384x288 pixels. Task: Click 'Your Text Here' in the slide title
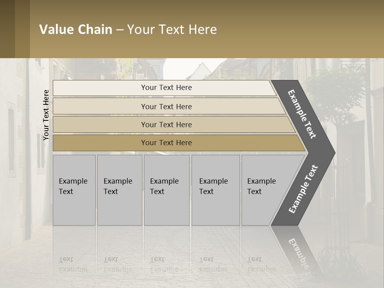click(x=172, y=30)
